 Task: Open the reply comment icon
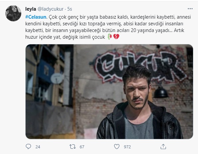point(28,147)
